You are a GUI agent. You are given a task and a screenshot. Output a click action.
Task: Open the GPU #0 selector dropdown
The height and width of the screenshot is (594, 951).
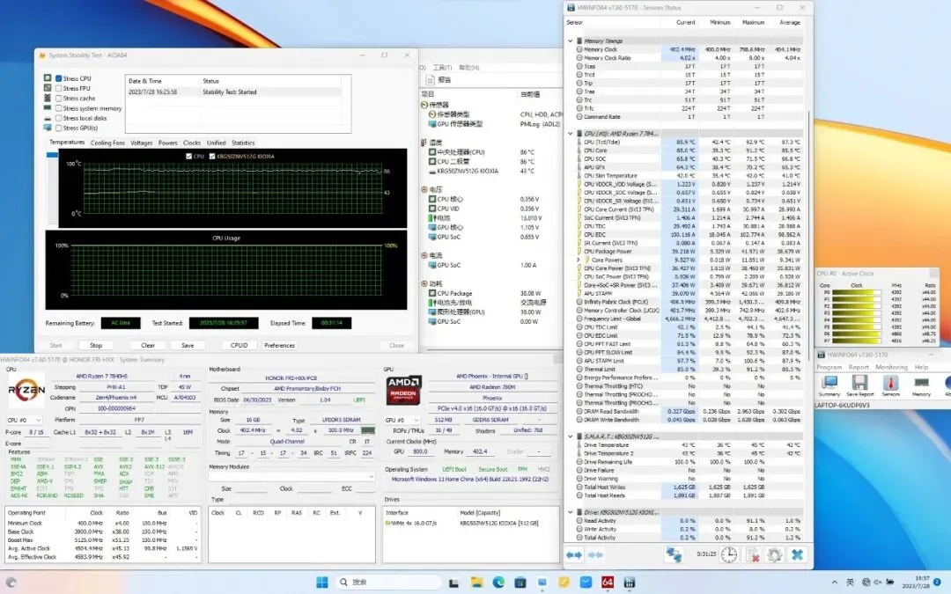[x=402, y=420]
